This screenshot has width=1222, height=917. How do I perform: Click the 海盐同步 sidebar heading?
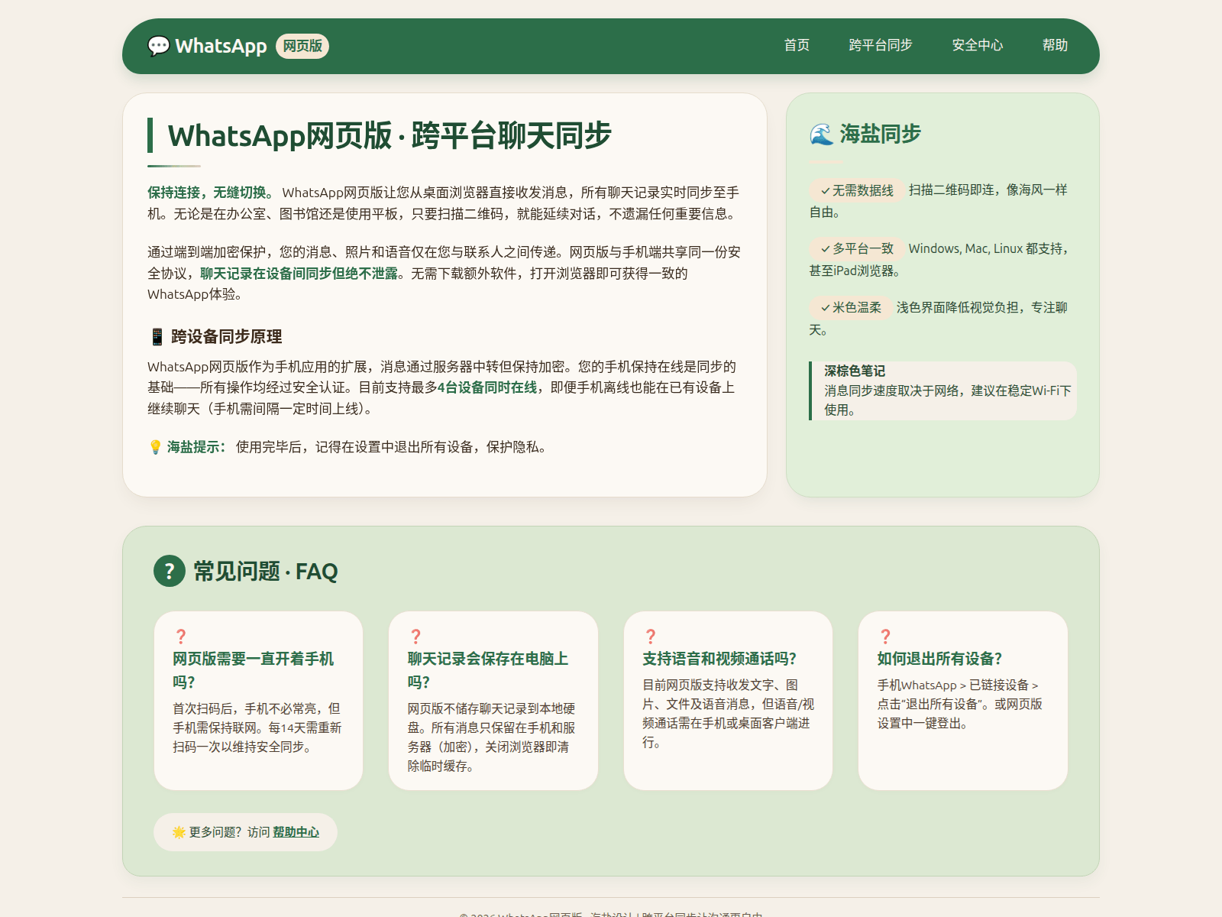pos(881,134)
